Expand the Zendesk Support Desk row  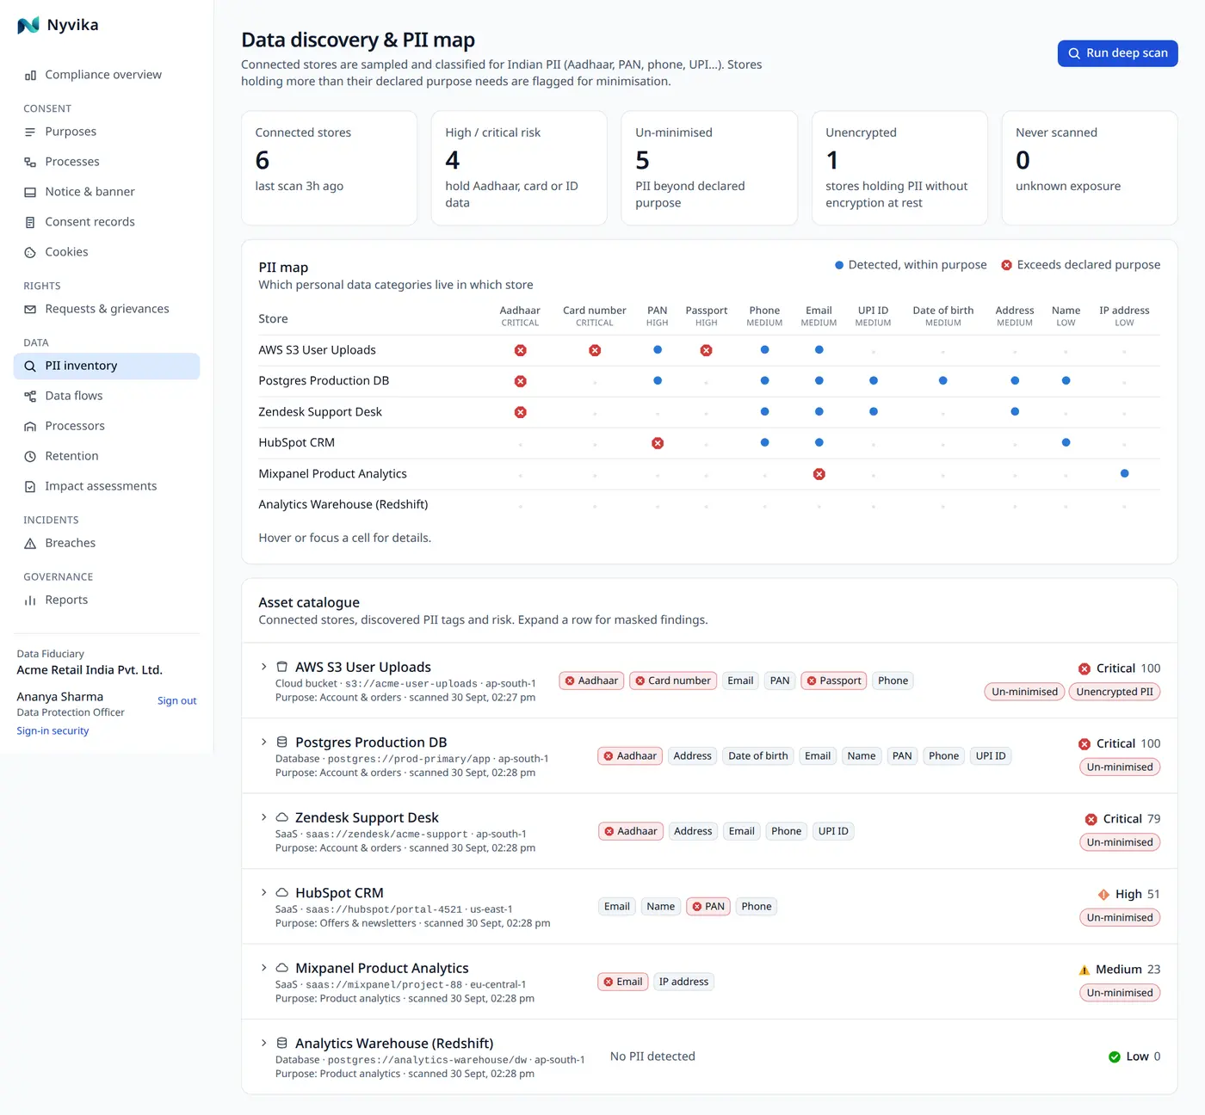point(264,817)
